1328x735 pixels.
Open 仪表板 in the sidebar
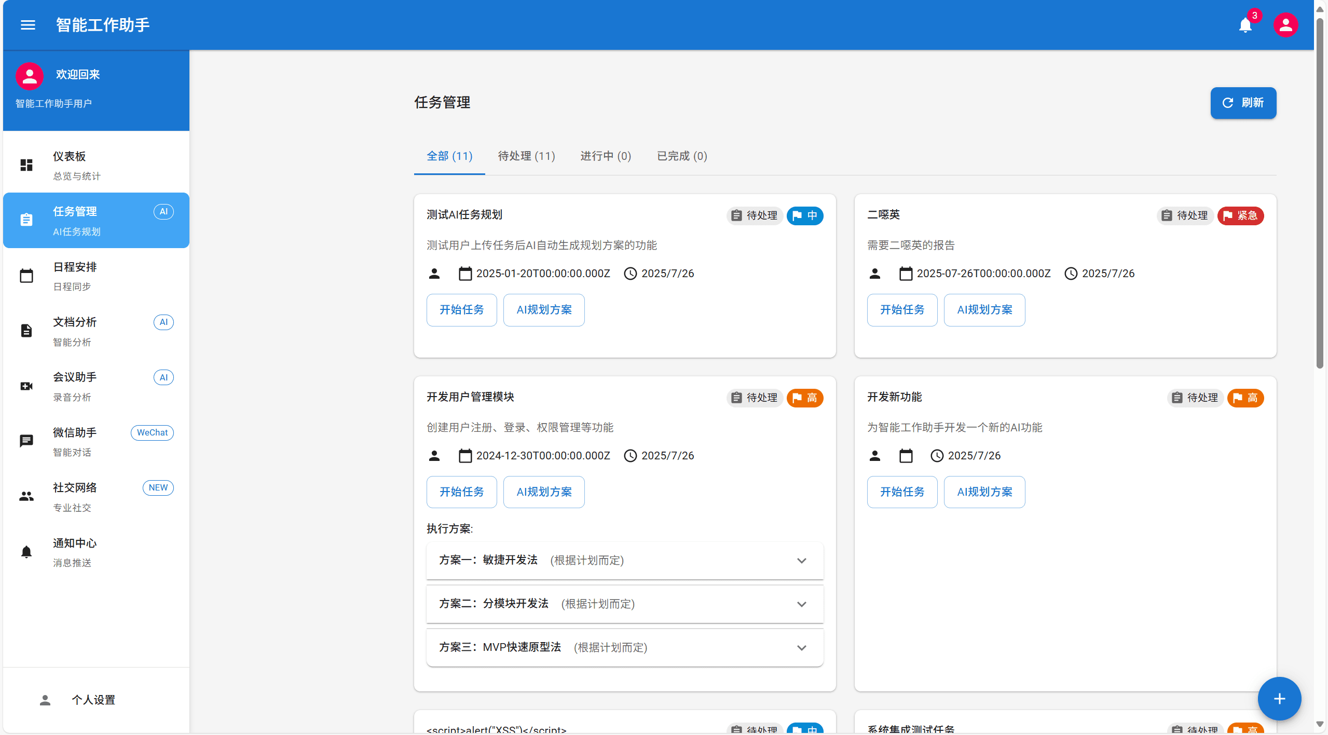pyautogui.click(x=96, y=166)
